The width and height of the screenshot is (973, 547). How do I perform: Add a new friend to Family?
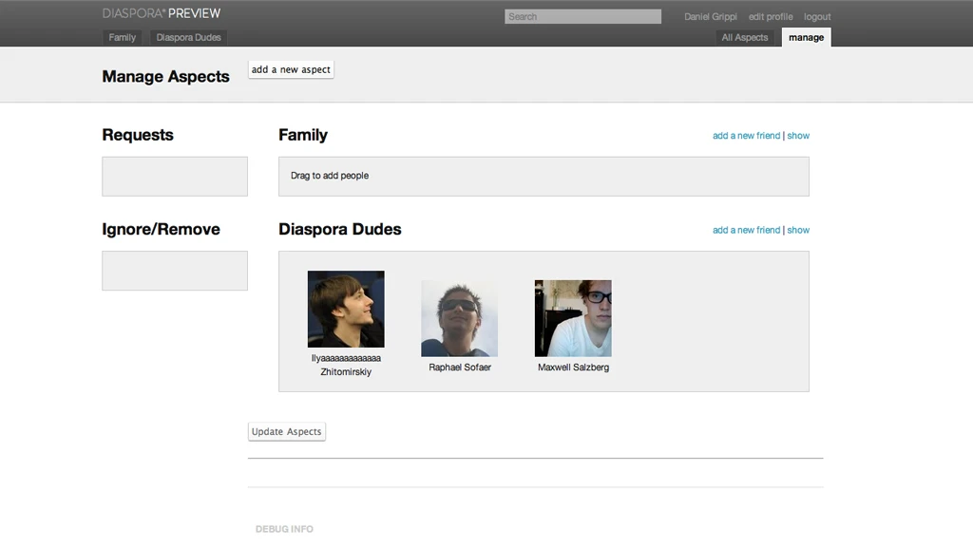pyautogui.click(x=746, y=136)
